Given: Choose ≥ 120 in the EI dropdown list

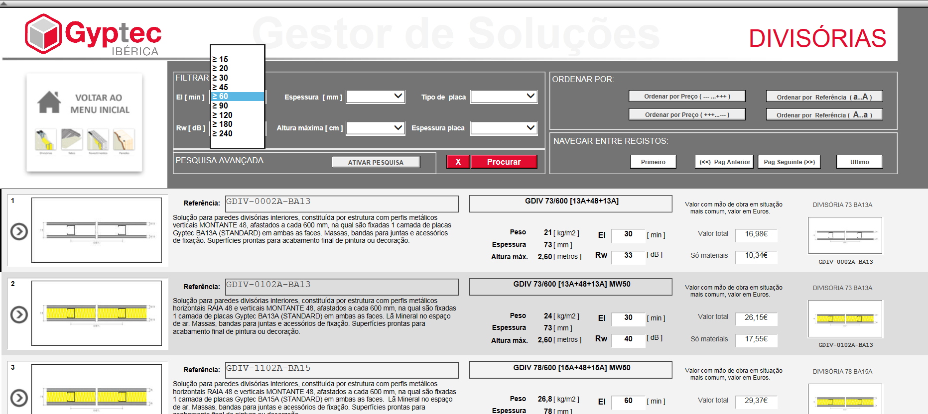Looking at the screenshot, I should point(238,115).
